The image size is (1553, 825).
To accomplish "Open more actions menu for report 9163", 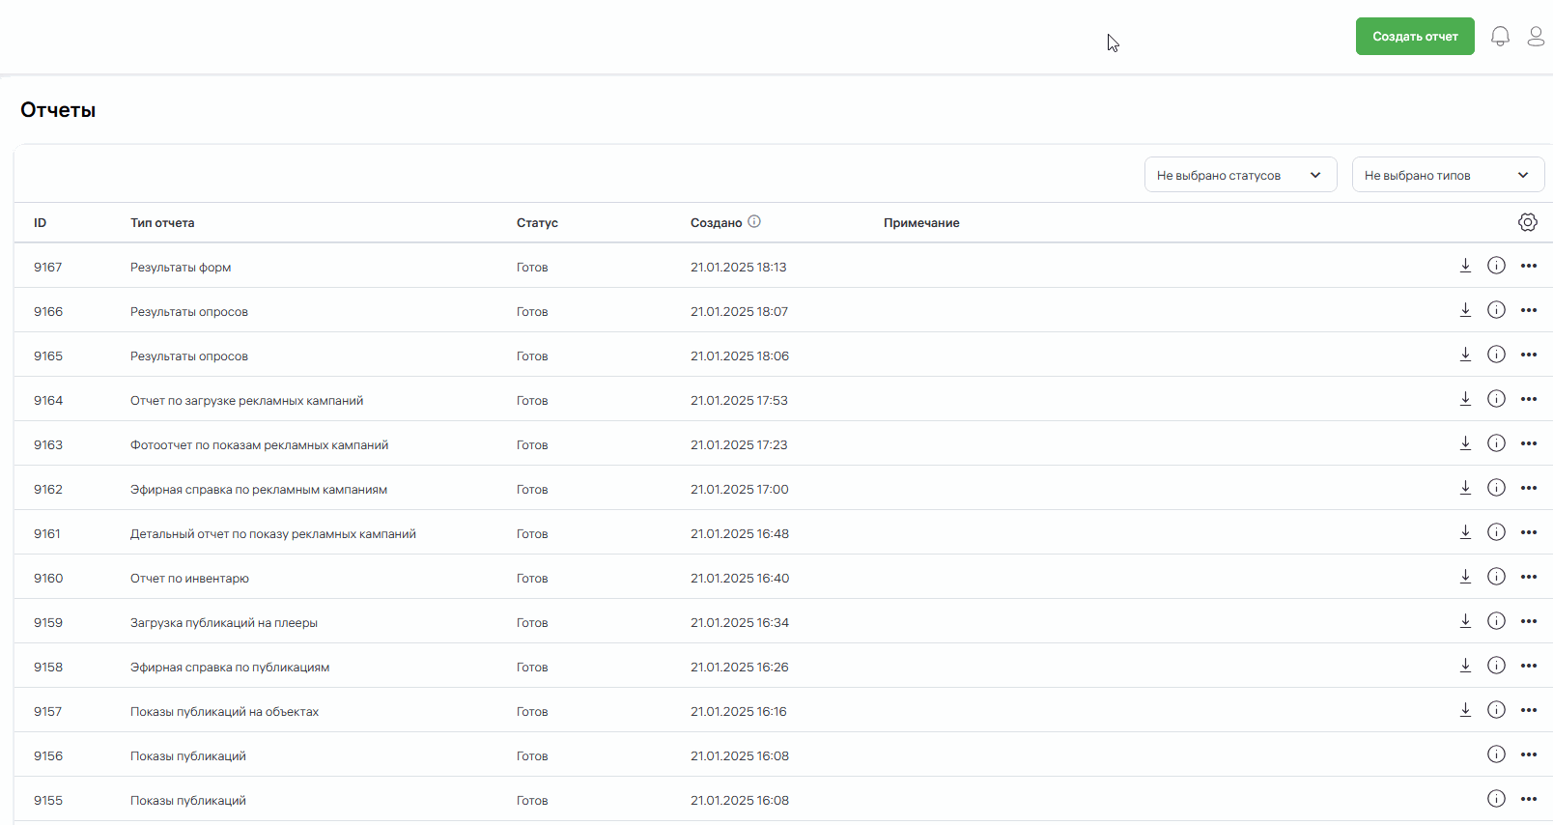I will pos(1528,443).
